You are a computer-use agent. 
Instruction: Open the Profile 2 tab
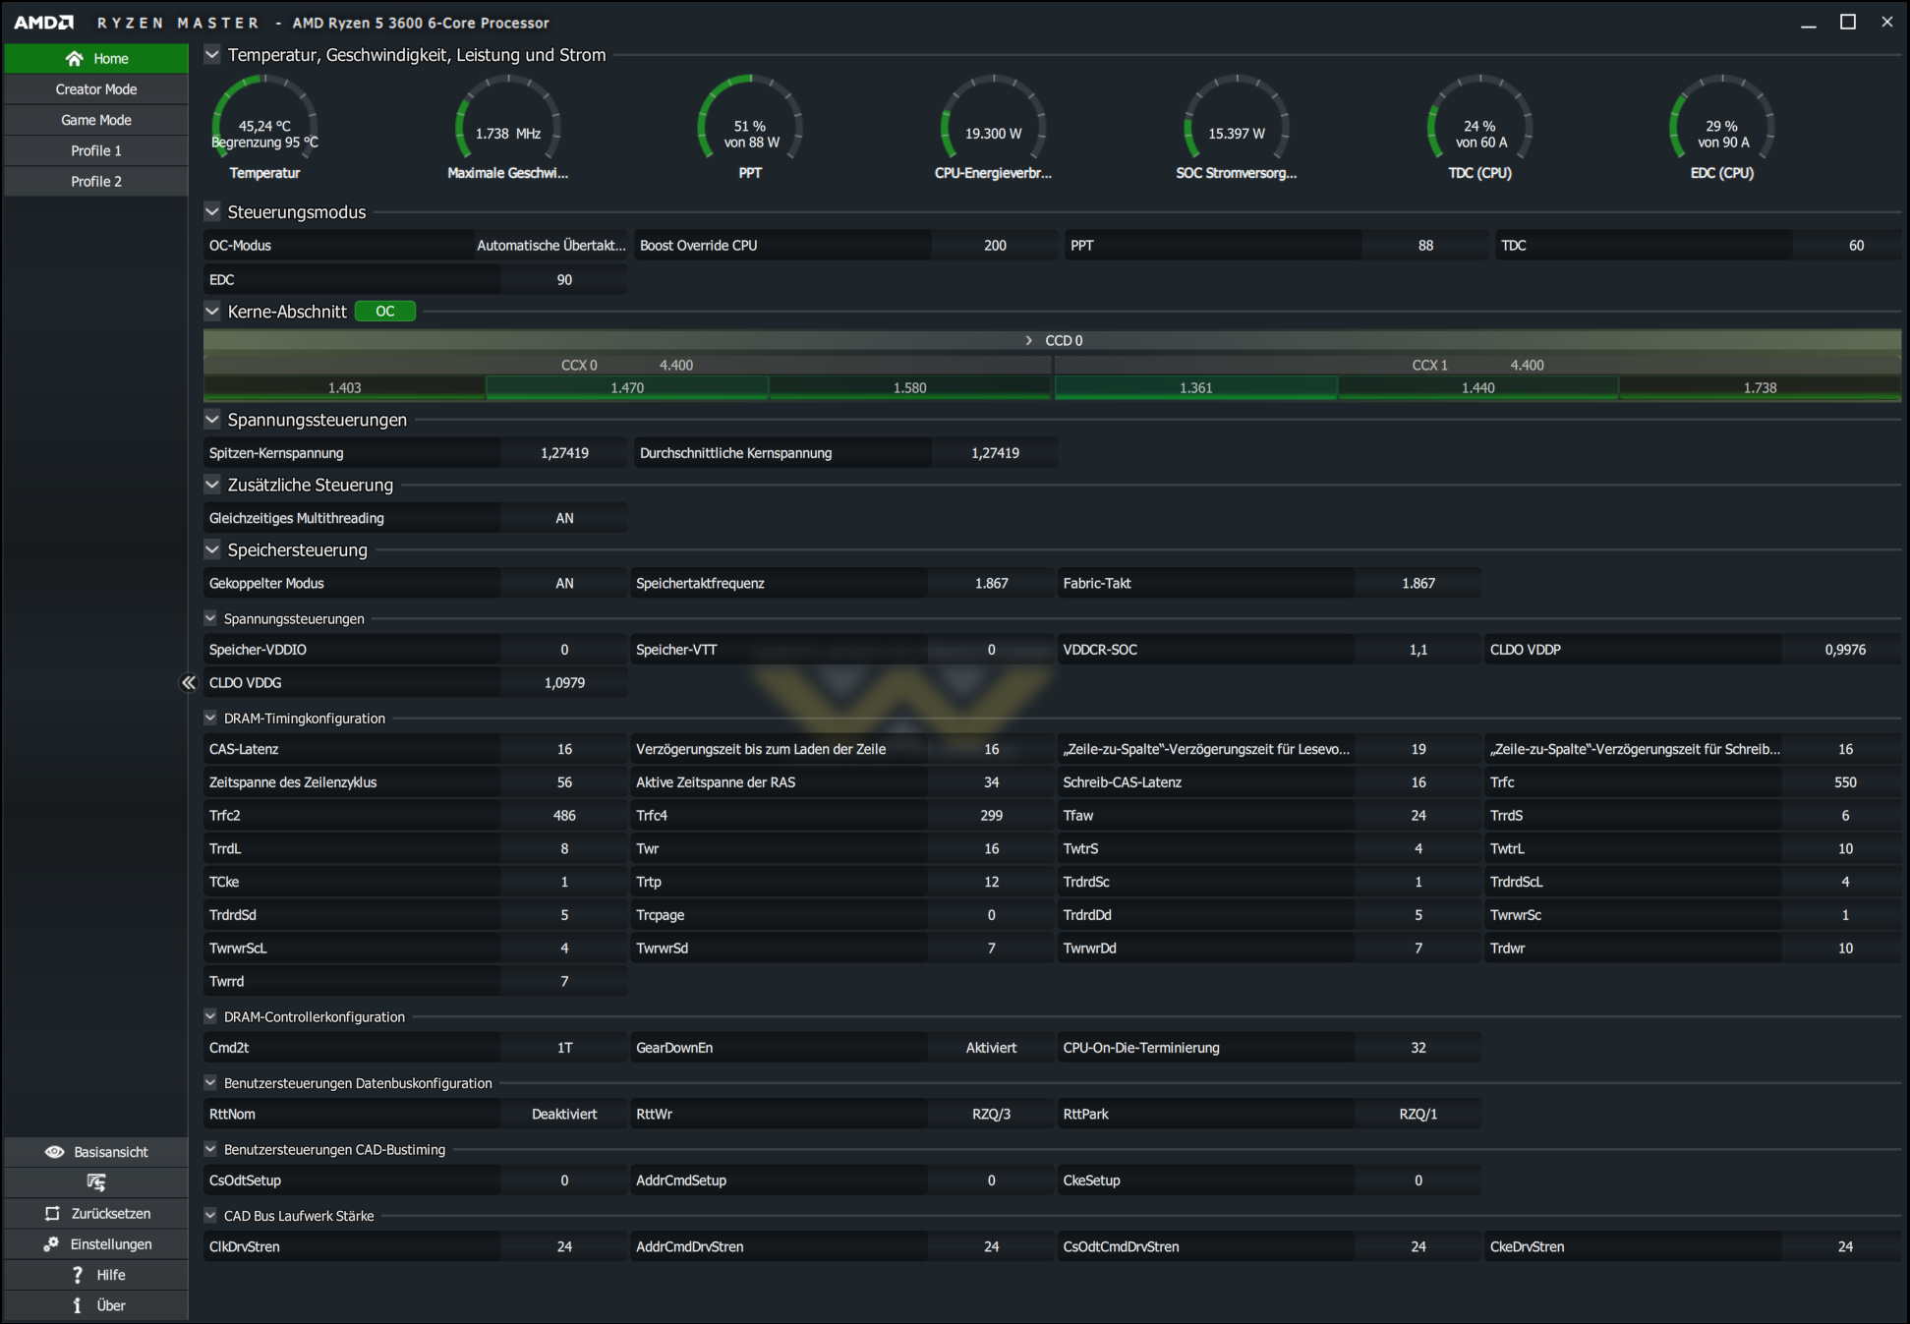click(96, 182)
